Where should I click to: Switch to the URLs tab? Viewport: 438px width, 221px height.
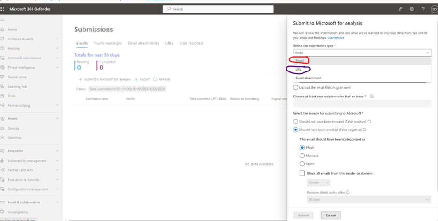tap(169, 43)
